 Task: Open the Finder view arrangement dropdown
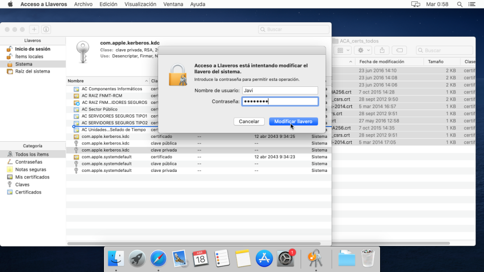click(x=343, y=50)
